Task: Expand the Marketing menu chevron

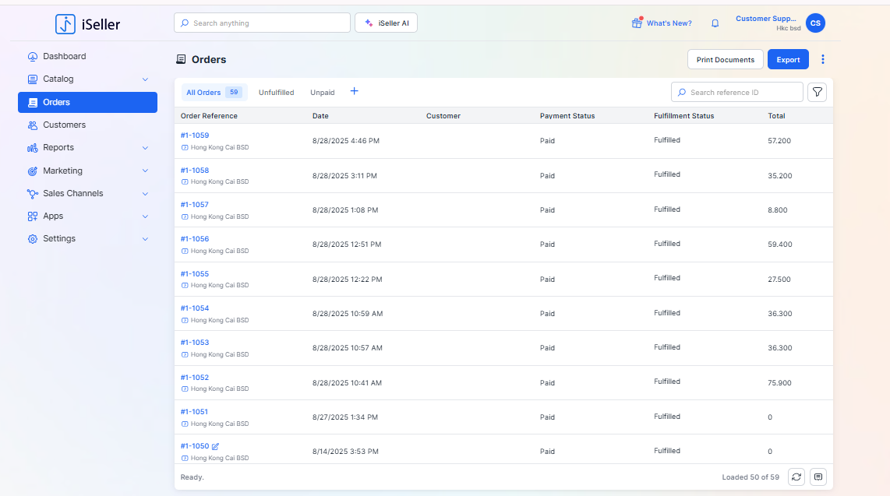Action: (145, 171)
